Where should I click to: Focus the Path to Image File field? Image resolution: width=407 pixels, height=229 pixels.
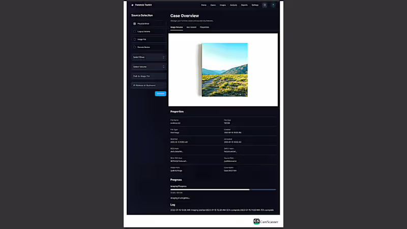pos(149,76)
